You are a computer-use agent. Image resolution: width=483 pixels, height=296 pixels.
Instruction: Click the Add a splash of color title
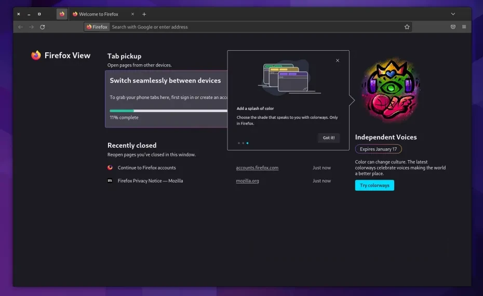click(x=255, y=108)
